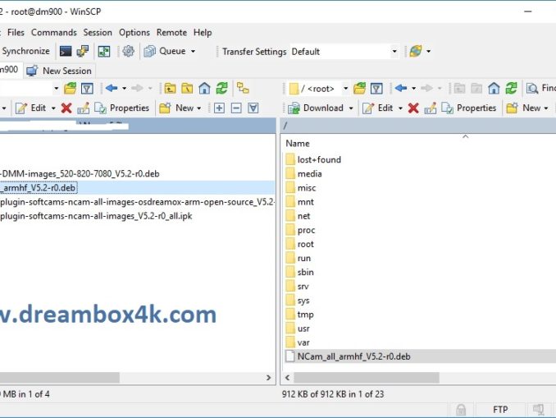Screen dimensions: 556x418
Task: Go to local root directory icon
Action: coord(187,88)
